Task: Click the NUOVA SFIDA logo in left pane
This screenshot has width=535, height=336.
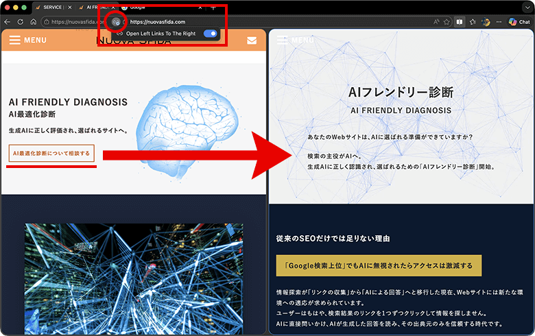Action: [134, 41]
